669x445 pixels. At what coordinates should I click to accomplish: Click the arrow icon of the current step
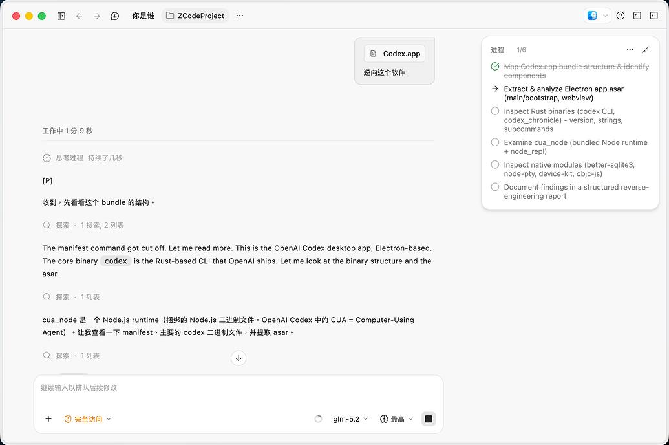pos(495,89)
